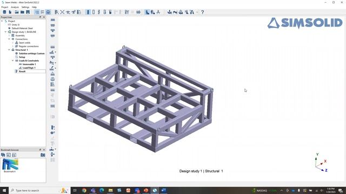This screenshot has width=346, height=194.
Task: Select the Setup tree item
Action: [22, 57]
